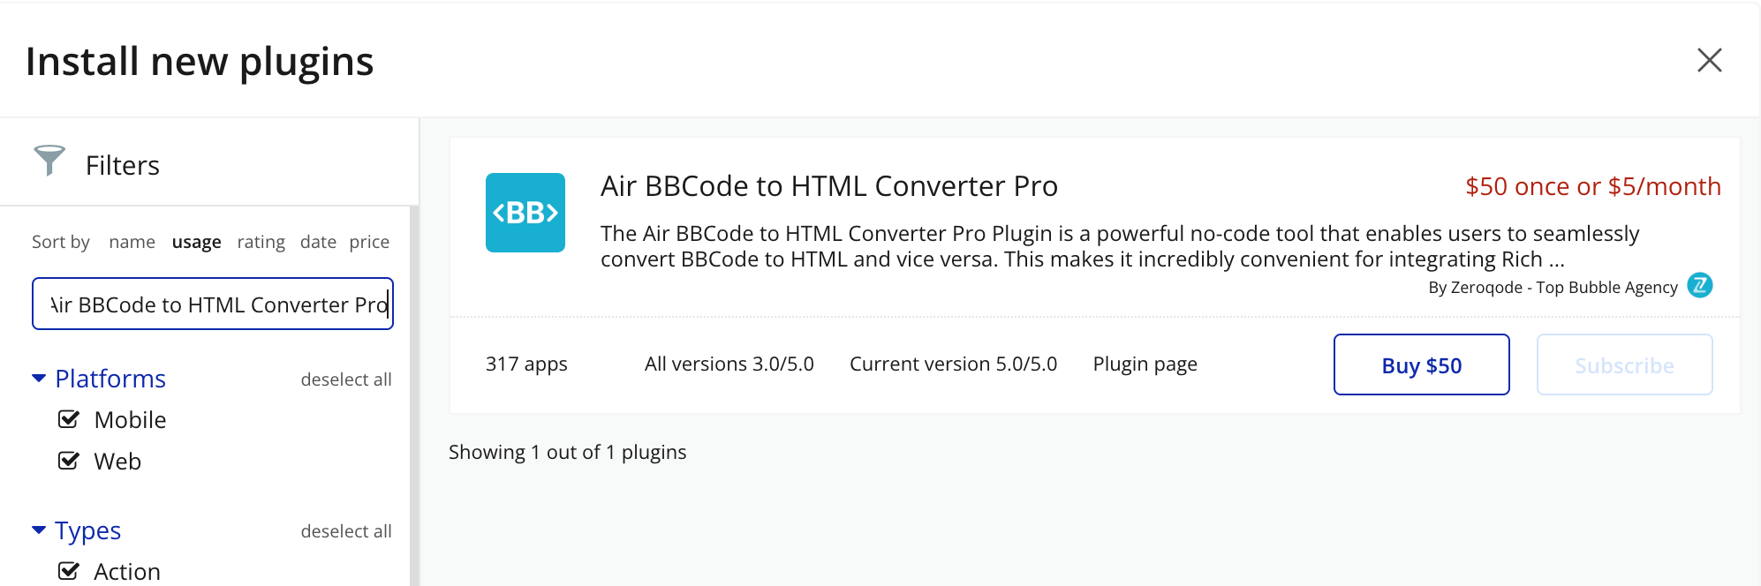Image resolution: width=1761 pixels, height=586 pixels.
Task: Click the plugin search input field
Action: tap(212, 304)
